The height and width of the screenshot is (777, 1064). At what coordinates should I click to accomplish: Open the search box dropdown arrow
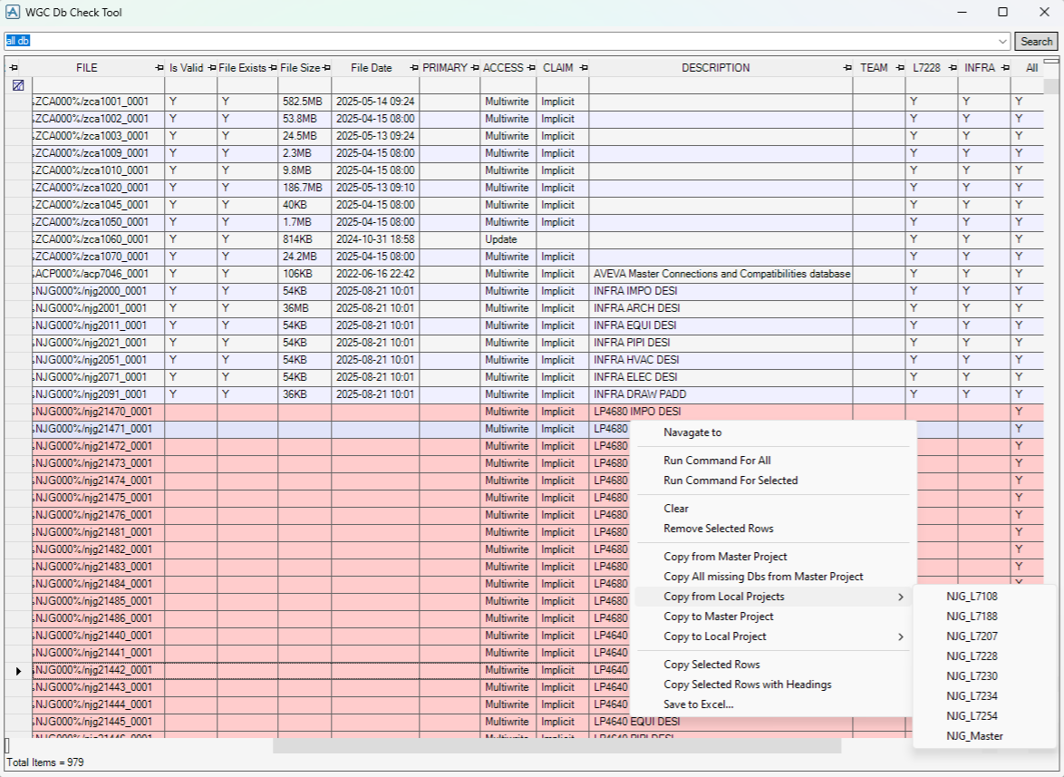[1003, 42]
